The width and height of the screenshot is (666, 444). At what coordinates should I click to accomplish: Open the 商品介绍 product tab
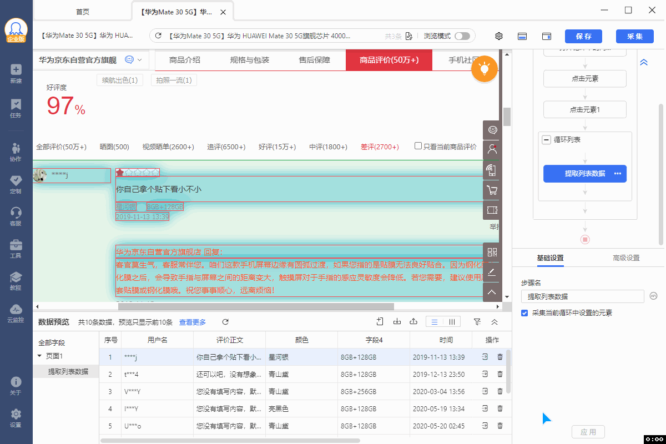pos(185,60)
